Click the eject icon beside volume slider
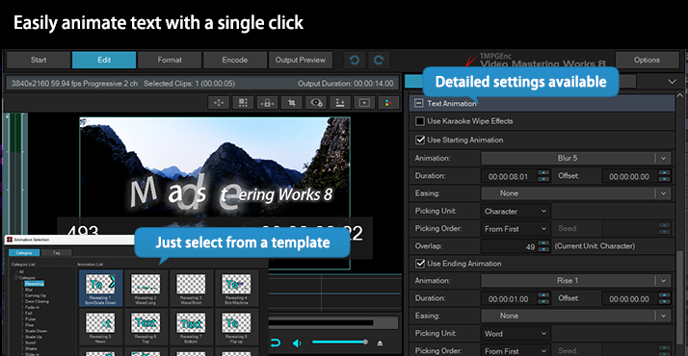This screenshot has height=356, width=688. [380, 343]
